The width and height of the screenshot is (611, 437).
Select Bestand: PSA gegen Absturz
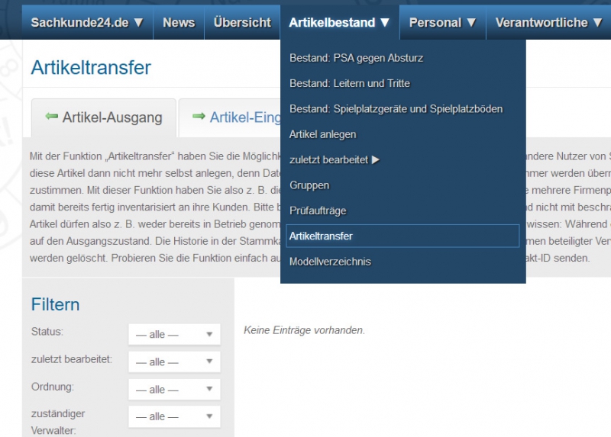[356, 58]
